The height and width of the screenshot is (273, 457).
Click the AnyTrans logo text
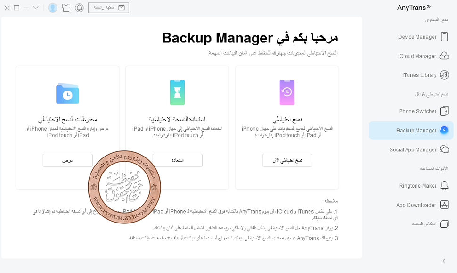click(414, 8)
